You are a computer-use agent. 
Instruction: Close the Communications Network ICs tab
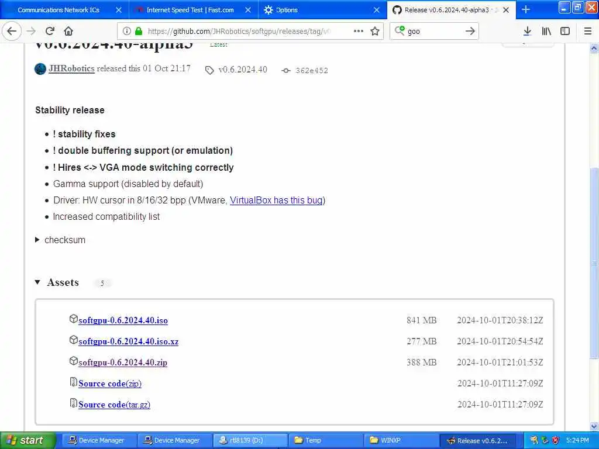point(119,10)
